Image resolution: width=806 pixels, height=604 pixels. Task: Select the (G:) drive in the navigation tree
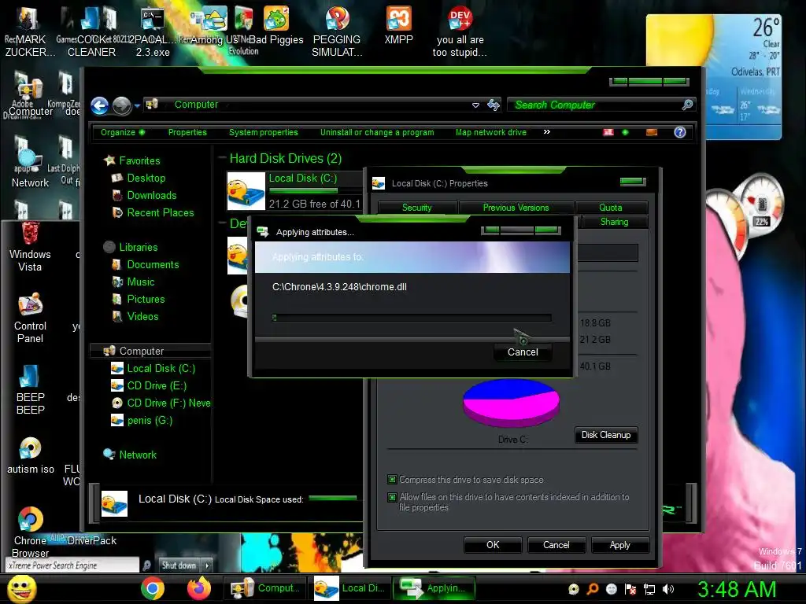pyautogui.click(x=142, y=421)
